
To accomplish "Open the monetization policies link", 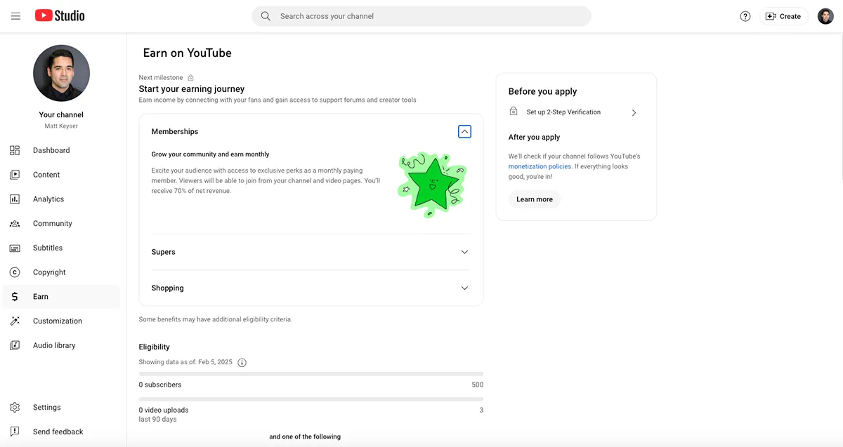I will point(540,167).
